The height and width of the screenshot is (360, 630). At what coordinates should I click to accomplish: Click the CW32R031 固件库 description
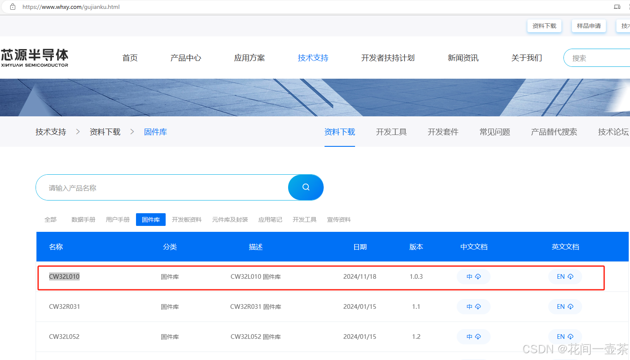[255, 307]
